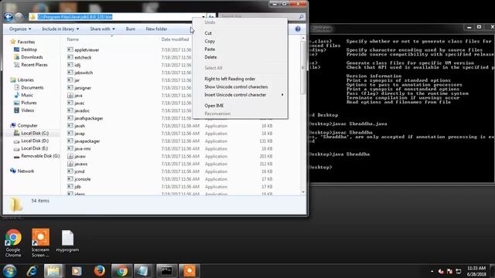Click the search magnifier icon in Explorer
The width and height of the screenshot is (495, 278).
[301, 16]
